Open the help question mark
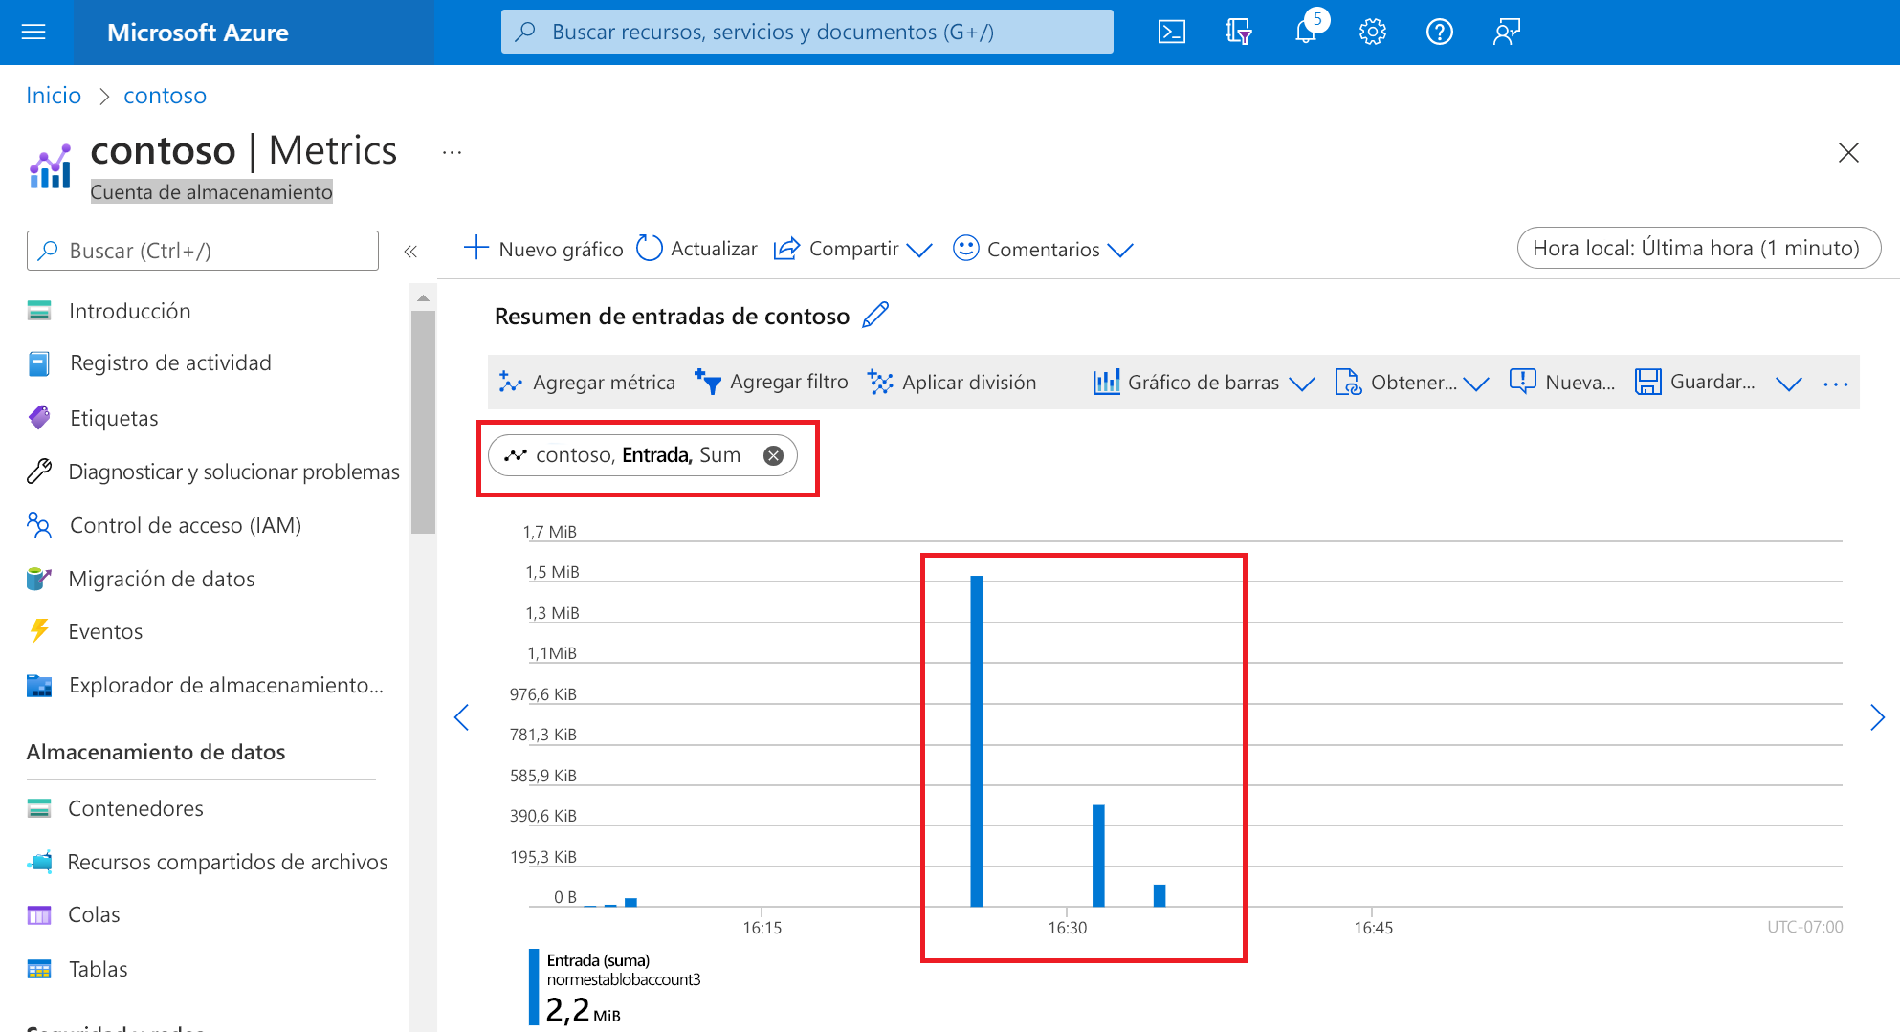 pyautogui.click(x=1440, y=33)
